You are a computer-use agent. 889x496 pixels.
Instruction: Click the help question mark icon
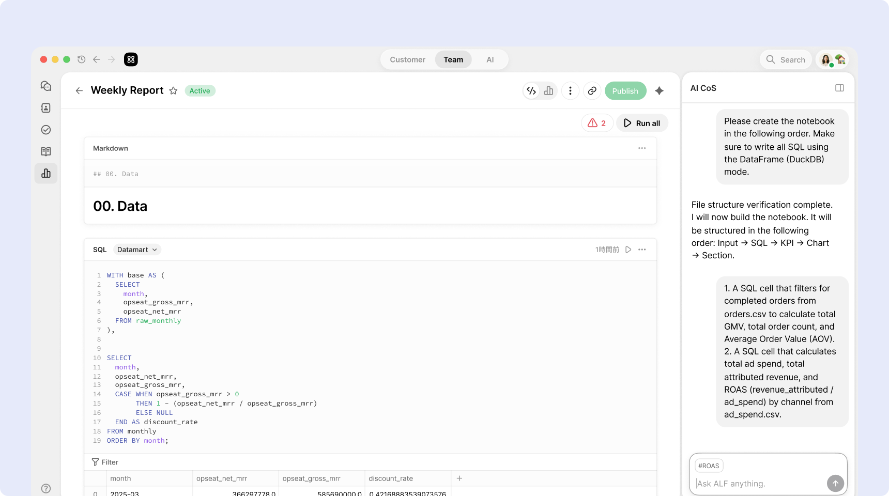[46, 488]
